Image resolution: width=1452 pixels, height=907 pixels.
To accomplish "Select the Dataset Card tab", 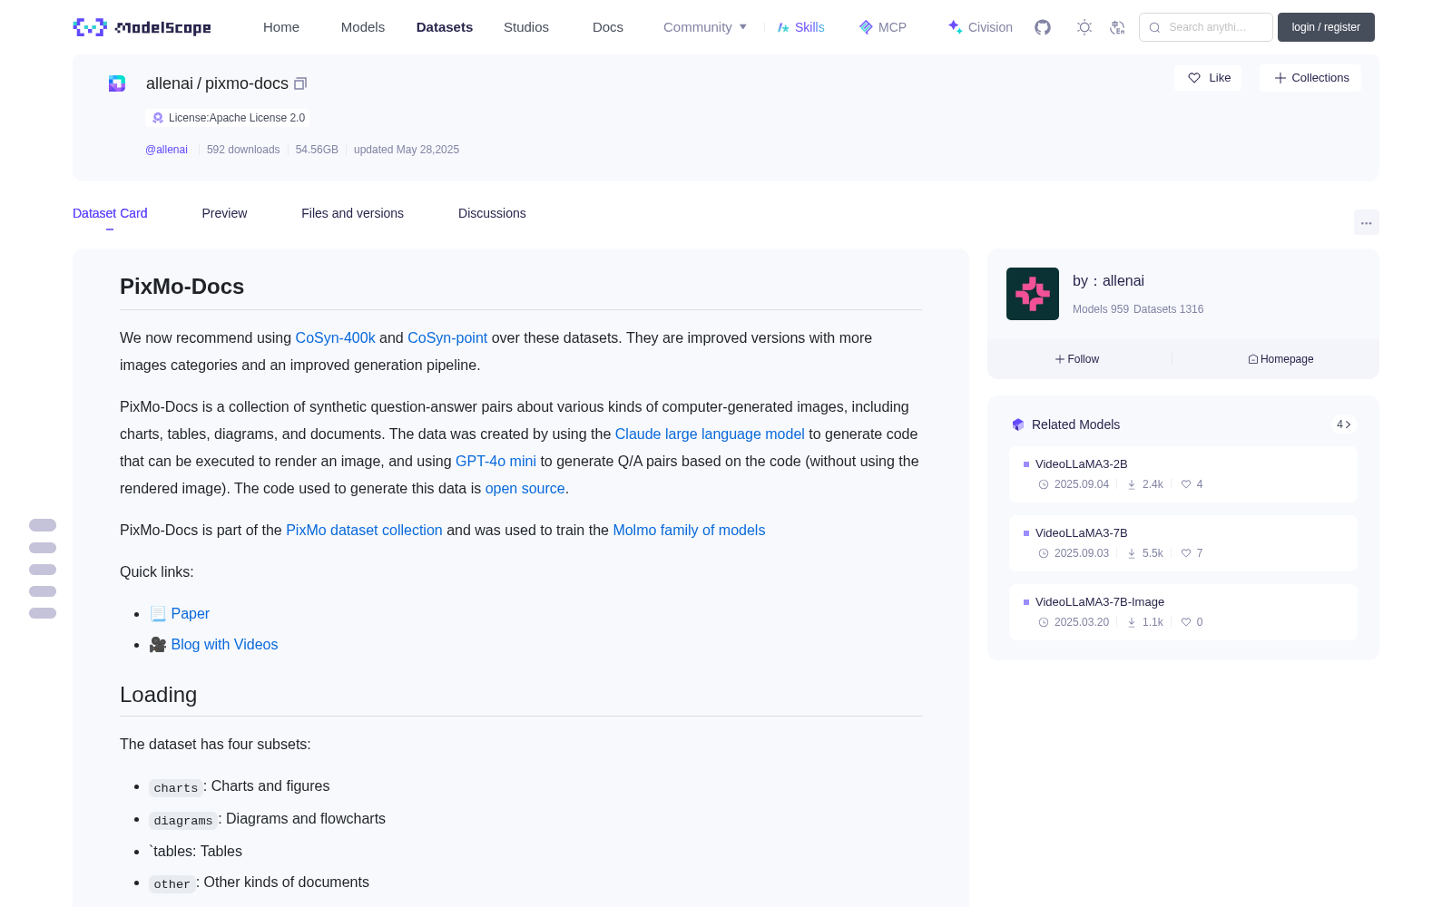I will (x=110, y=213).
